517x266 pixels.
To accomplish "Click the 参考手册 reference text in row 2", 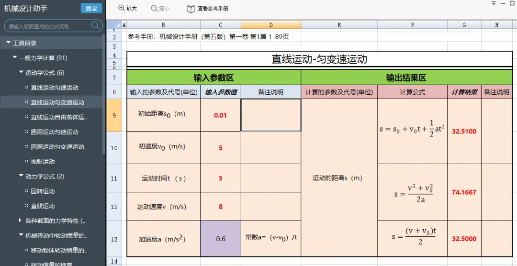I will pos(208,37).
